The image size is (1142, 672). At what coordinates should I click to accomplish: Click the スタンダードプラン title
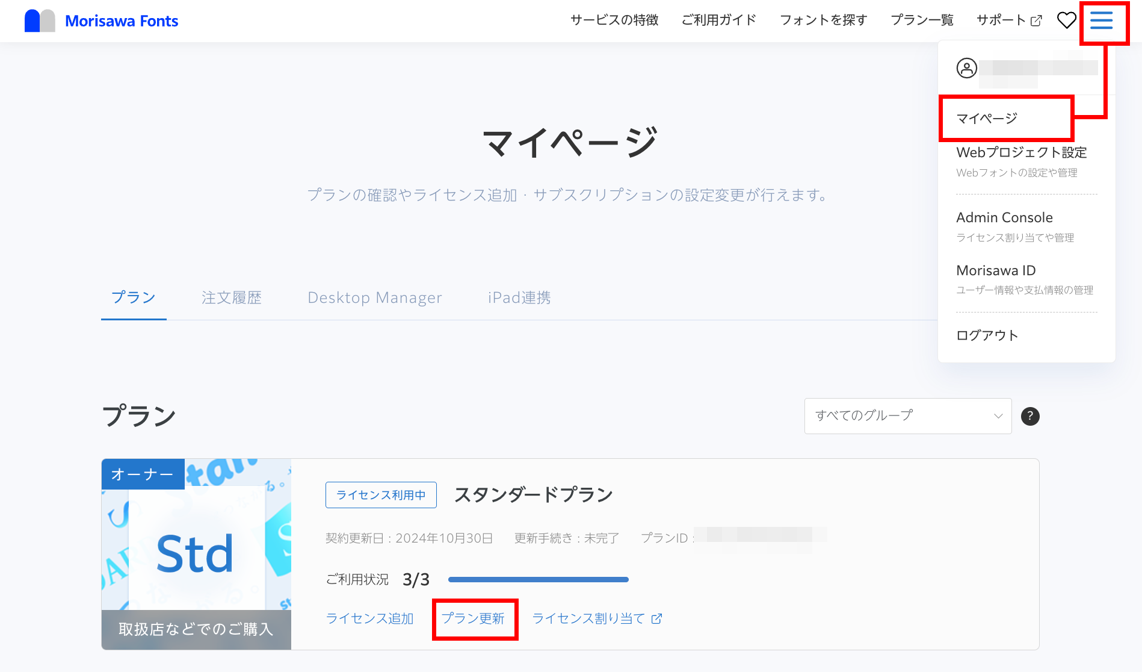click(533, 495)
